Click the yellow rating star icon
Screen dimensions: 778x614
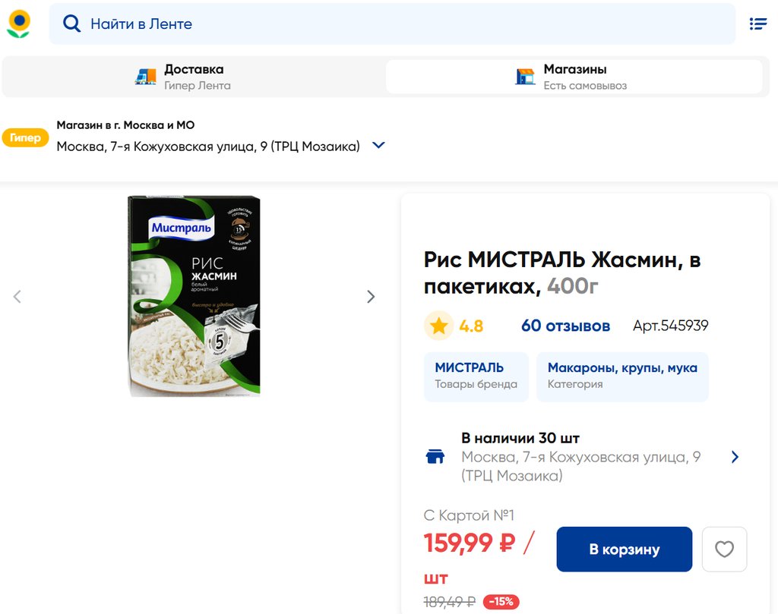(438, 326)
